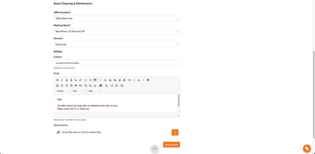Insert a special character with Omega icon
The height and width of the screenshot is (154, 315).
coord(116,86)
